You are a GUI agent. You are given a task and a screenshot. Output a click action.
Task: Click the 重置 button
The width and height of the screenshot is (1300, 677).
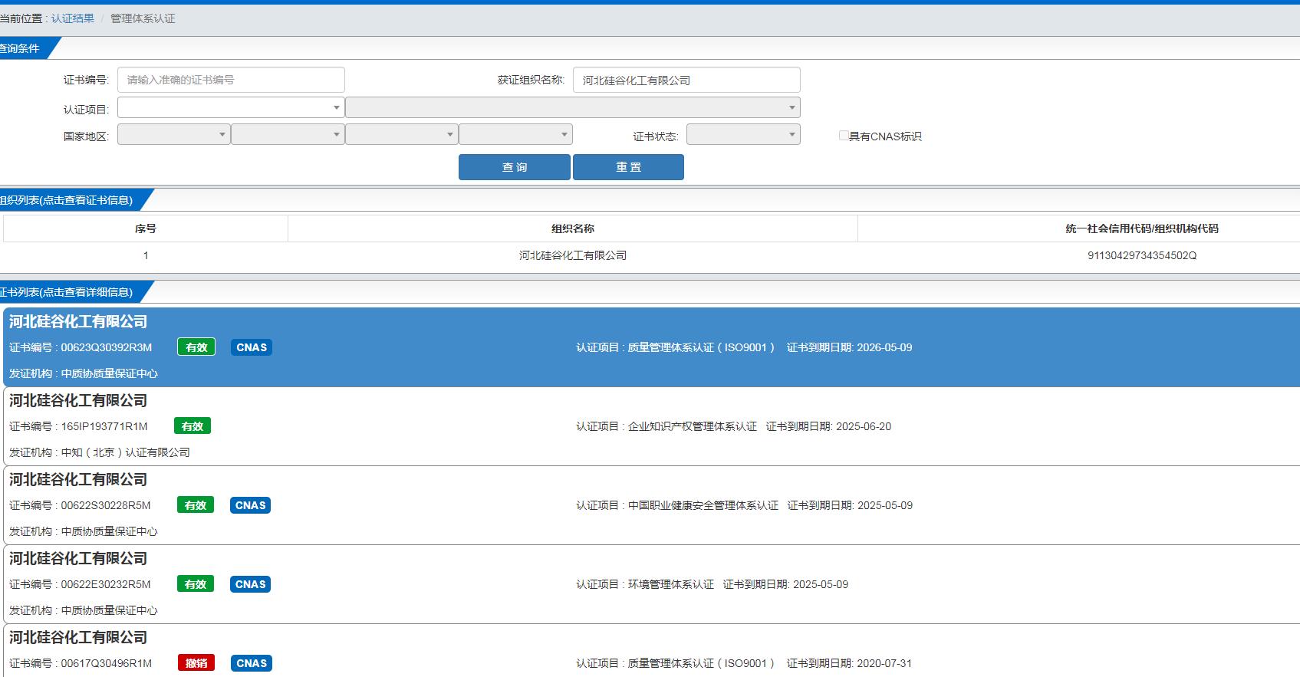(x=628, y=167)
